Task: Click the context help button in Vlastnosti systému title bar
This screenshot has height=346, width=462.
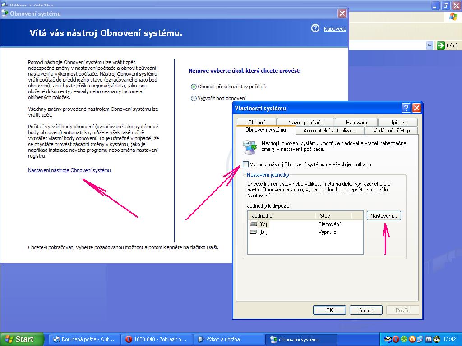Action: 406,108
